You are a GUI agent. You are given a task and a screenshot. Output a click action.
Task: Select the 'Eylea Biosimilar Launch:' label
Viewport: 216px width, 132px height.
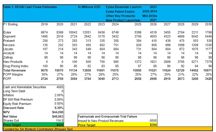(x=124, y=7)
